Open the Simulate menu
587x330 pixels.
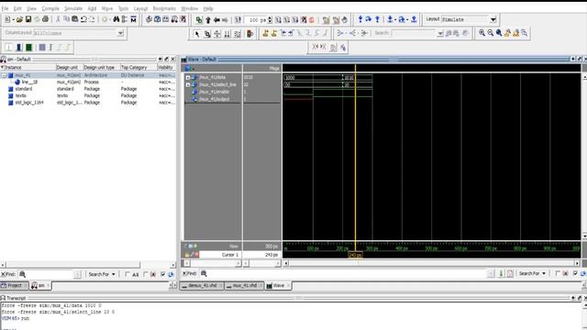pyautogui.click(x=73, y=8)
